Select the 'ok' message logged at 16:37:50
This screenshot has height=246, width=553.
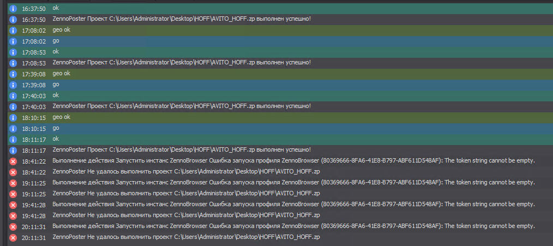[x=56, y=8]
